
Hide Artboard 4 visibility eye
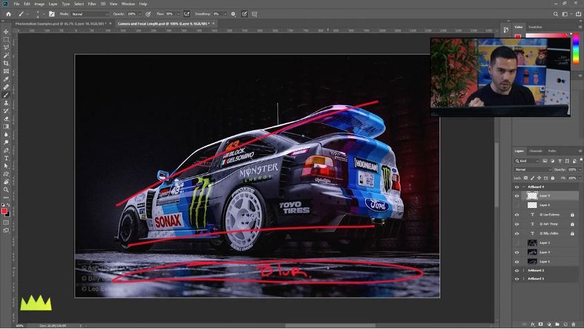[x=517, y=187]
